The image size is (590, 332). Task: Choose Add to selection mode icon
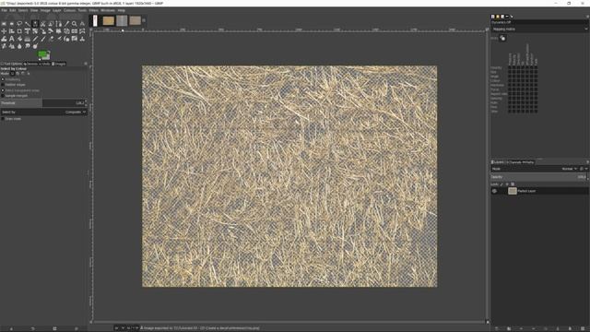tap(18, 74)
